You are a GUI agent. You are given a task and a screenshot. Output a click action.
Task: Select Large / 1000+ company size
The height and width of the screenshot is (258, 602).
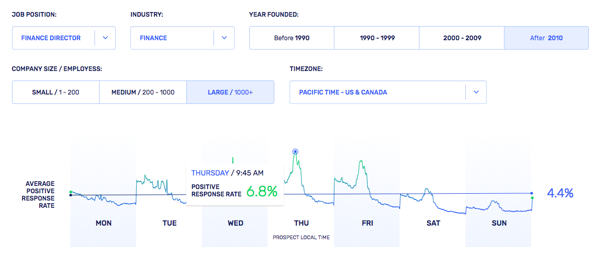point(230,92)
